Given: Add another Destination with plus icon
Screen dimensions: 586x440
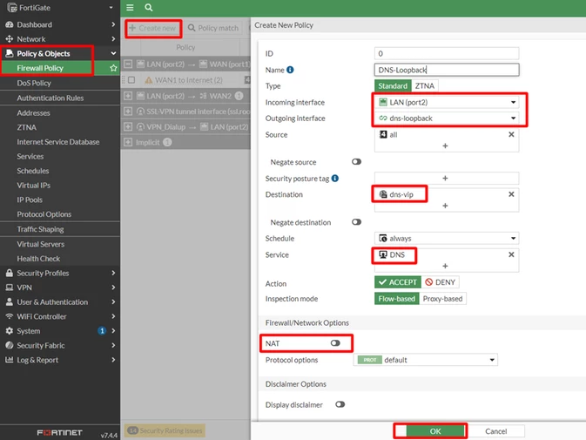Looking at the screenshot, I should 445,206.
